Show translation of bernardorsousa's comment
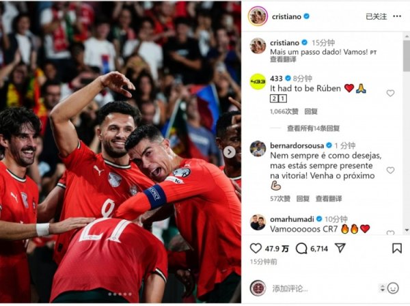This screenshot has width=410, height=306. click(329, 199)
